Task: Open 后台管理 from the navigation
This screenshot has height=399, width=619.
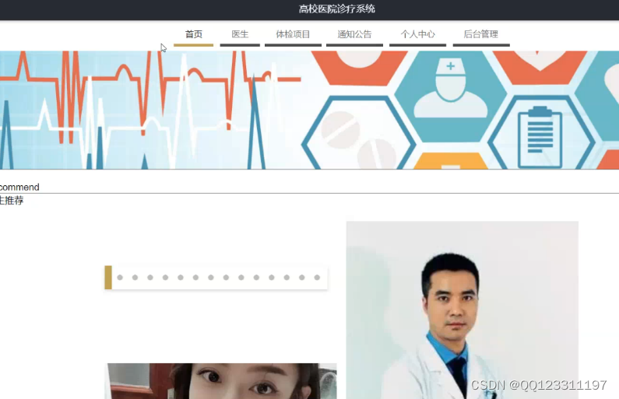Action: (x=481, y=35)
